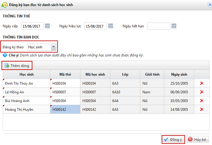Open calendar picker for Ngày cấp
This screenshot has height=145, width=212.
[47, 26]
